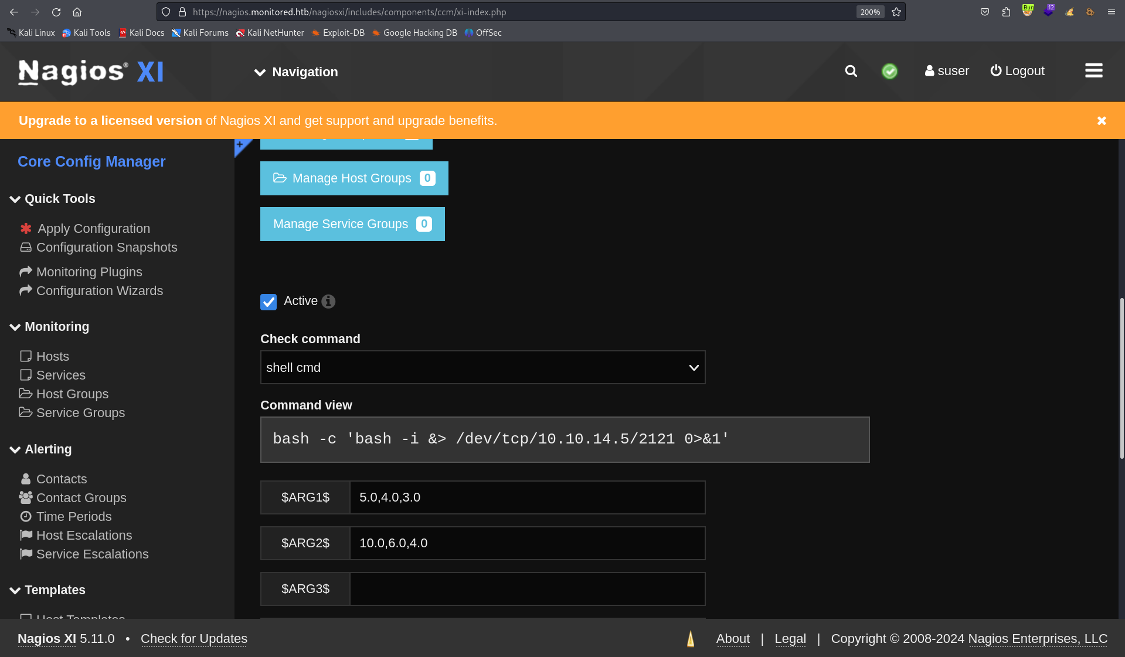Click the browser back arrow
Screen dimensions: 1125x657
pos(14,12)
